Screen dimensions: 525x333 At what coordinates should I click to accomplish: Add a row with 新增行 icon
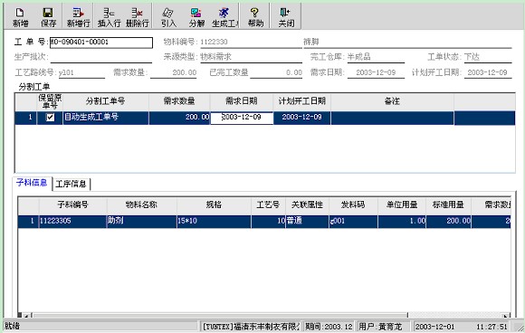click(78, 17)
